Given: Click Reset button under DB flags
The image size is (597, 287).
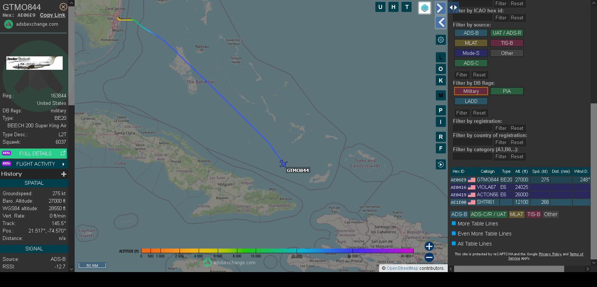Looking at the screenshot, I should click(x=479, y=113).
